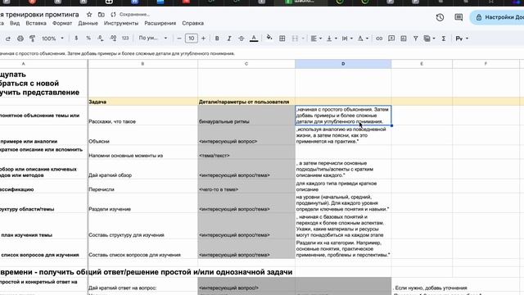Open the Vertical align dropdown
This screenshot has width=524, height=295.
(332, 39)
